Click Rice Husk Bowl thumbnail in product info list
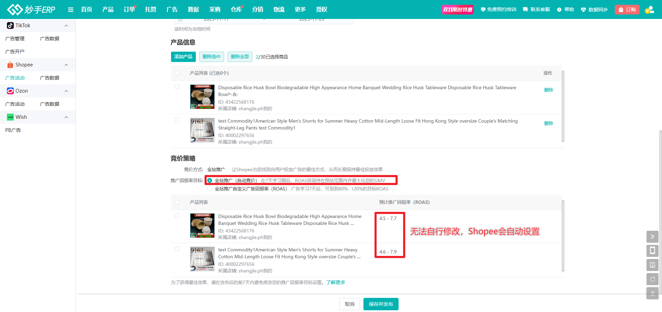The width and height of the screenshot is (662, 312). point(202,97)
